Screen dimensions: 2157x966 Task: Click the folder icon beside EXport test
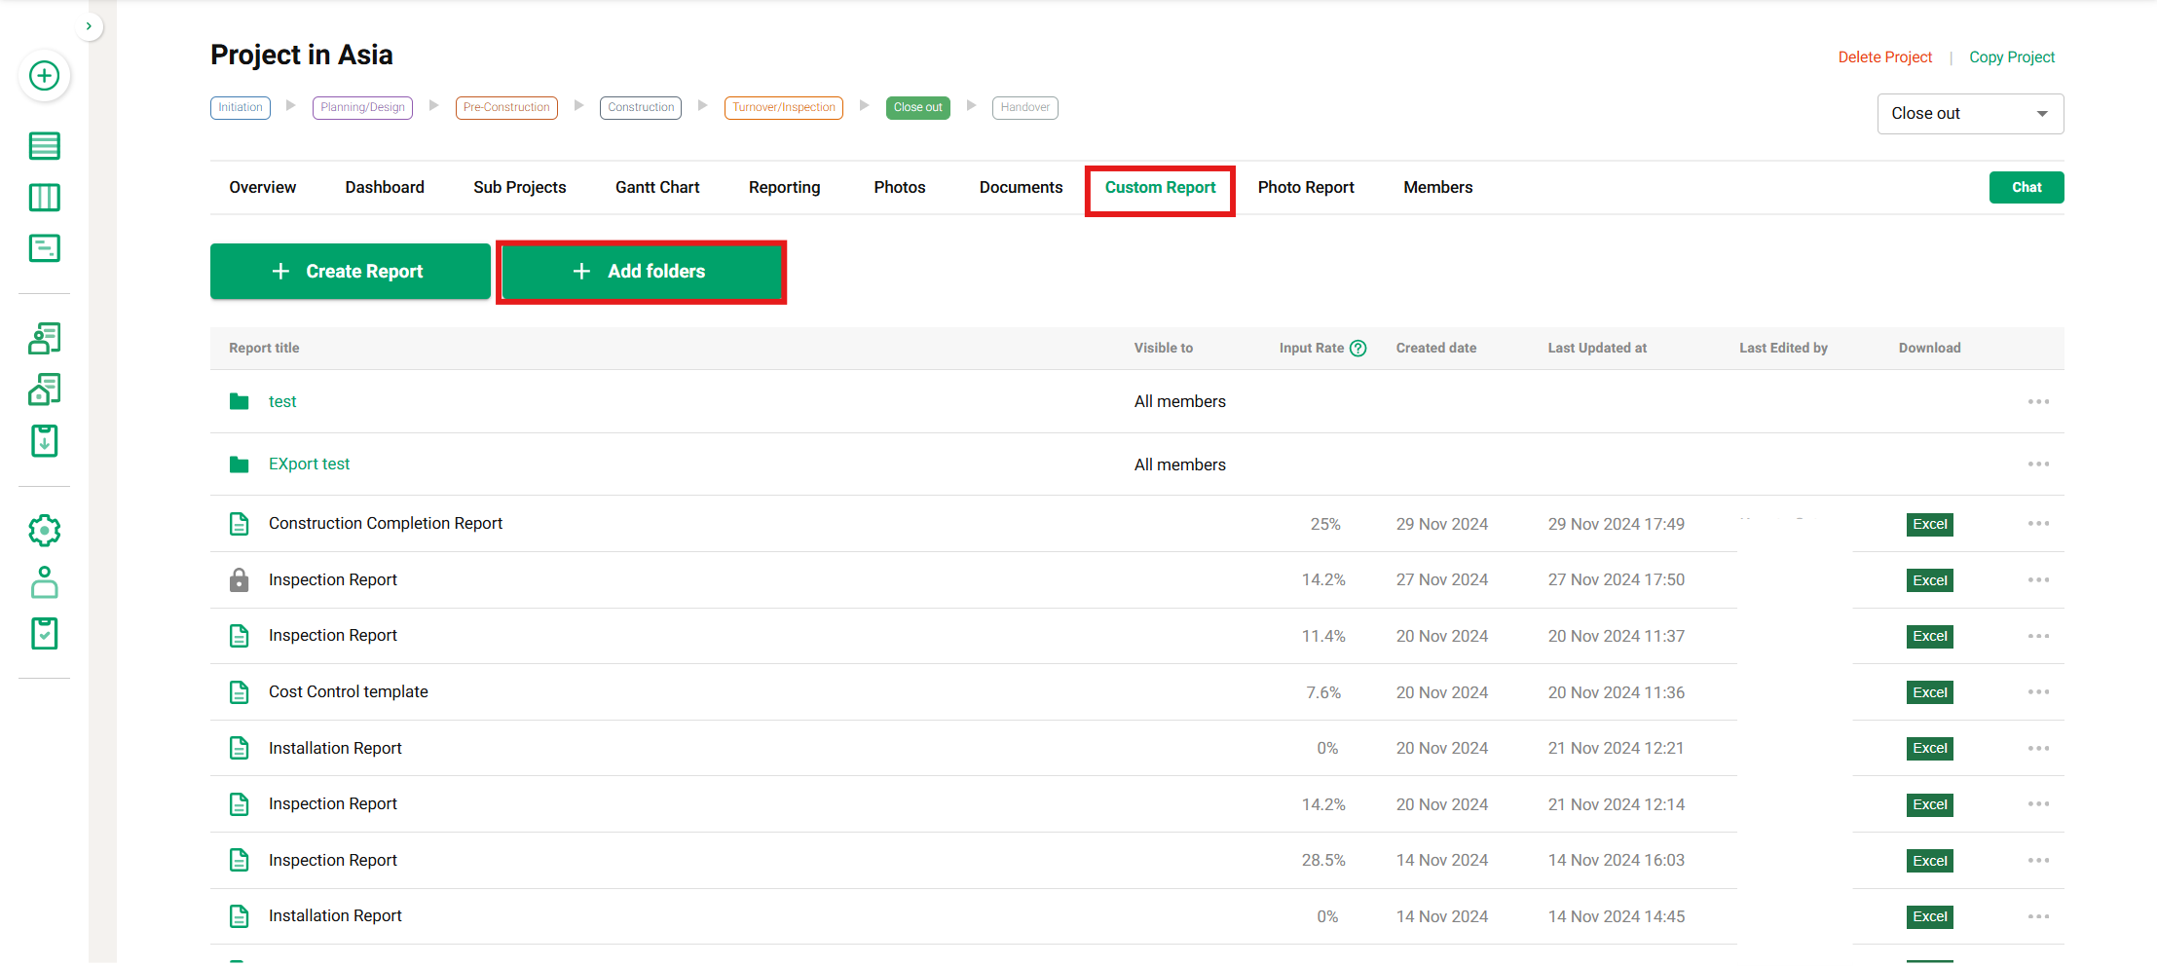(x=239, y=464)
